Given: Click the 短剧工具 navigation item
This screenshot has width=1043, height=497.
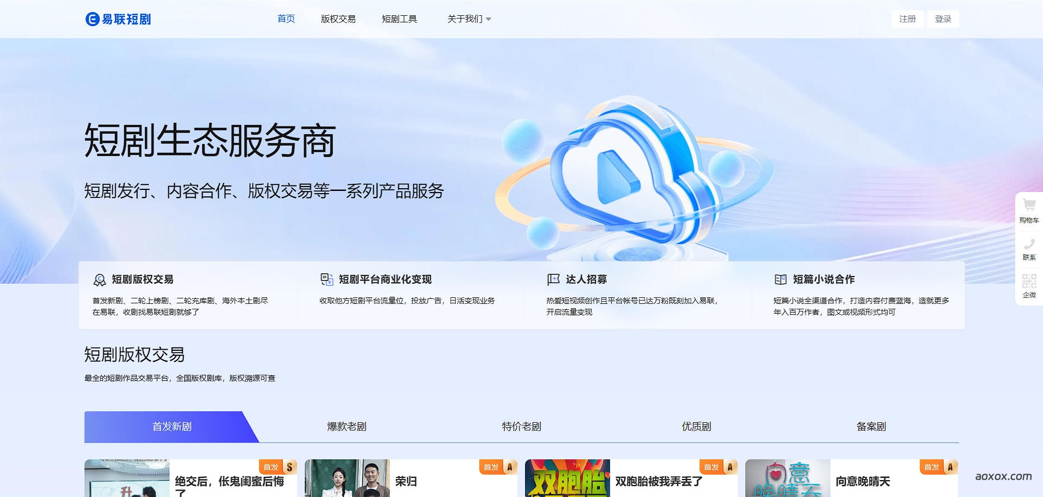Looking at the screenshot, I should tap(400, 19).
